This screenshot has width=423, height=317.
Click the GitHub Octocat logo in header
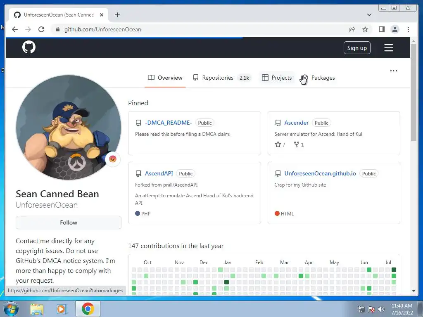coord(29,47)
